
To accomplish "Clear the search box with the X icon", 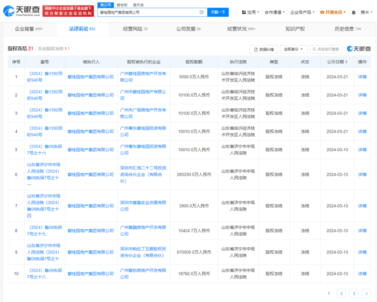I will [201, 12].
